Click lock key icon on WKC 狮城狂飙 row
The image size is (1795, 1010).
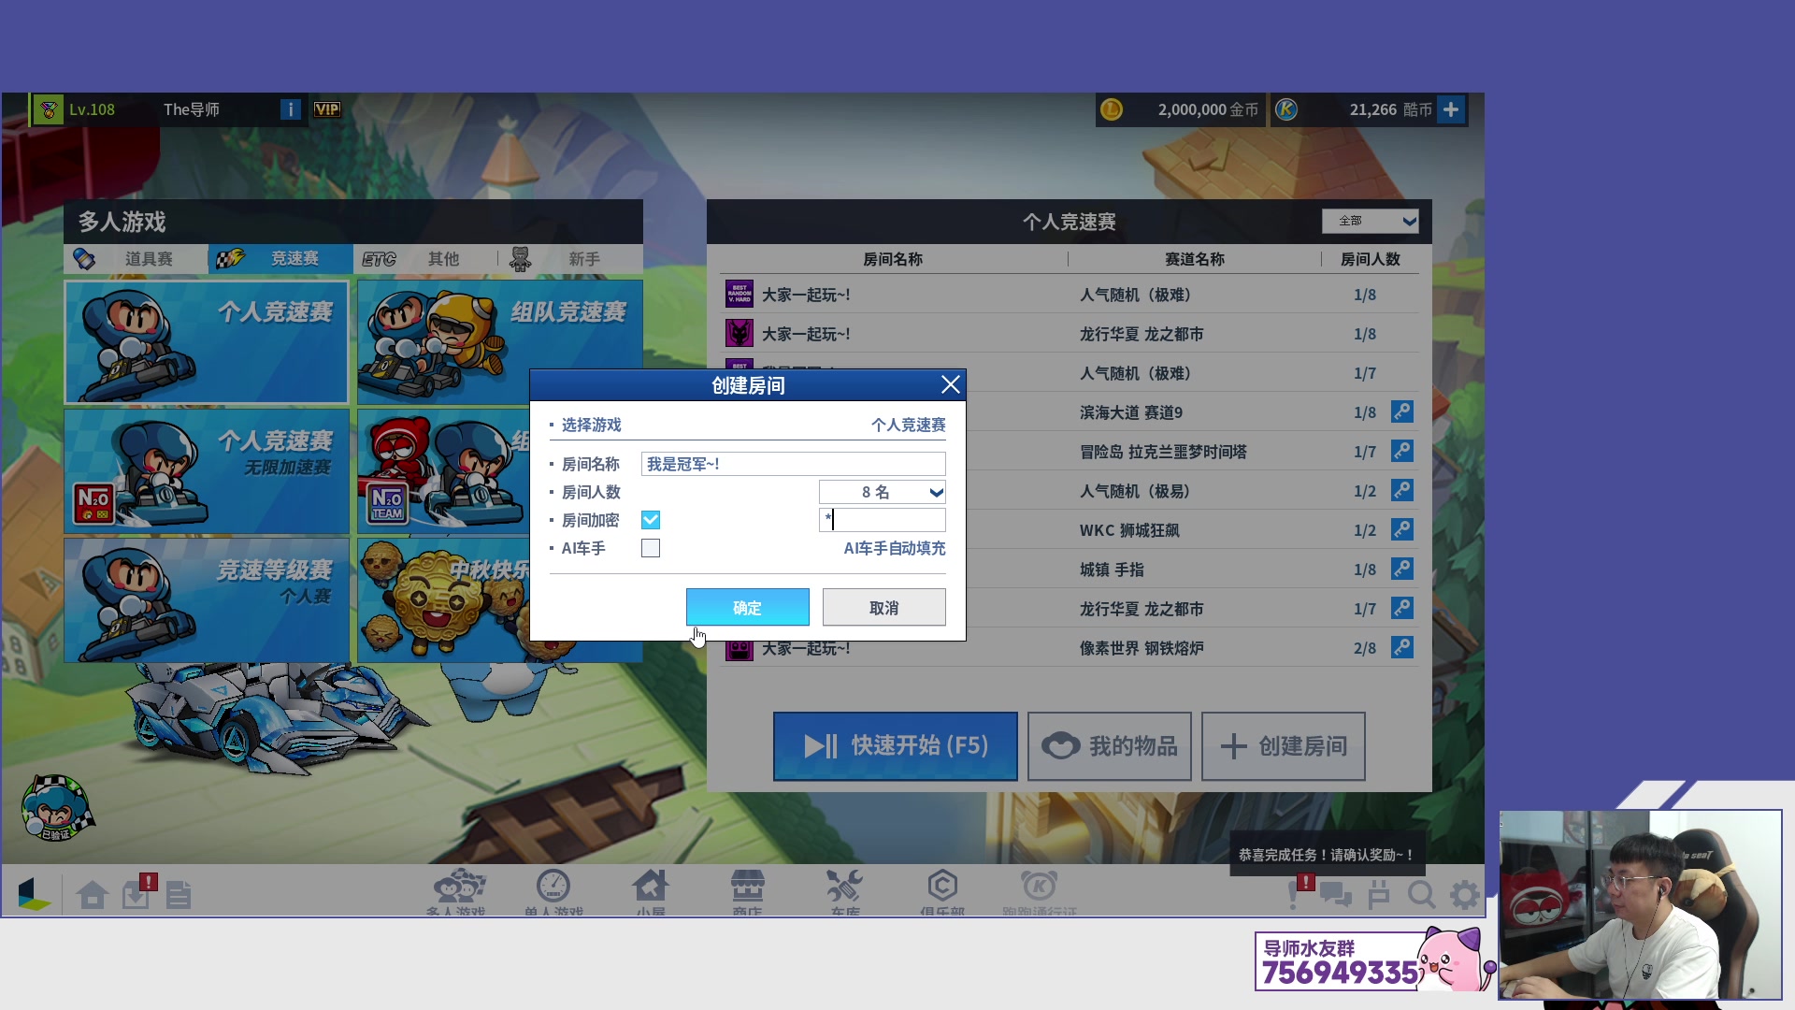[1402, 529]
